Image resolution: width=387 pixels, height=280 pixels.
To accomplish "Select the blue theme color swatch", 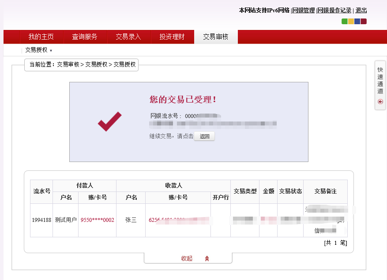I will pyautogui.click(x=357, y=22).
